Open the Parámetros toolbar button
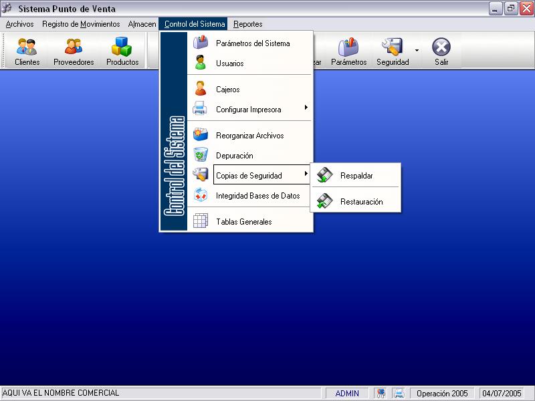Image resolution: width=535 pixels, height=401 pixels. tap(348, 51)
